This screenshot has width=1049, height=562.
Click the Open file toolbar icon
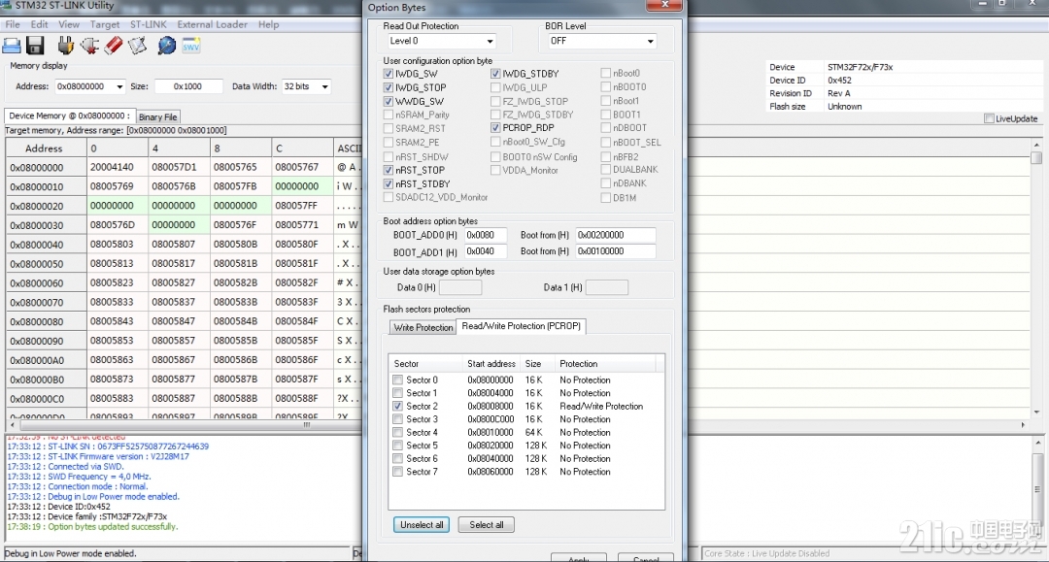point(12,46)
